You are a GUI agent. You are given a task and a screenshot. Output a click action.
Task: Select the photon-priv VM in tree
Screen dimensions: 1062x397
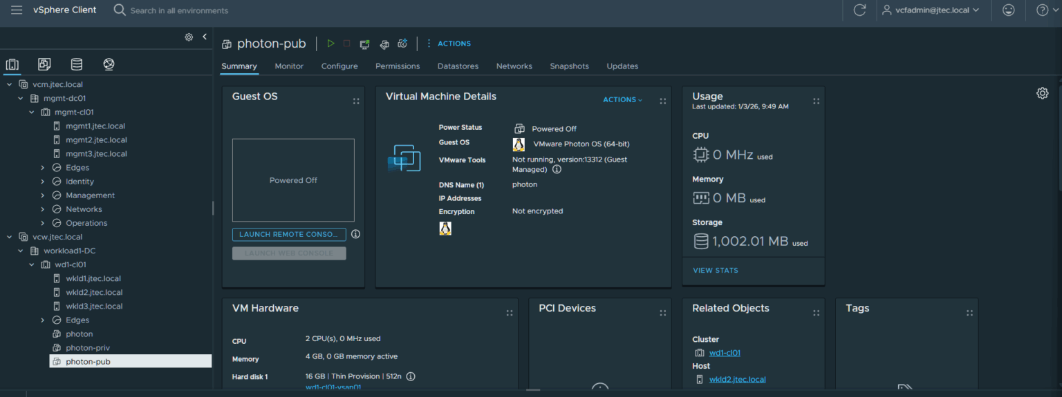[x=87, y=347]
